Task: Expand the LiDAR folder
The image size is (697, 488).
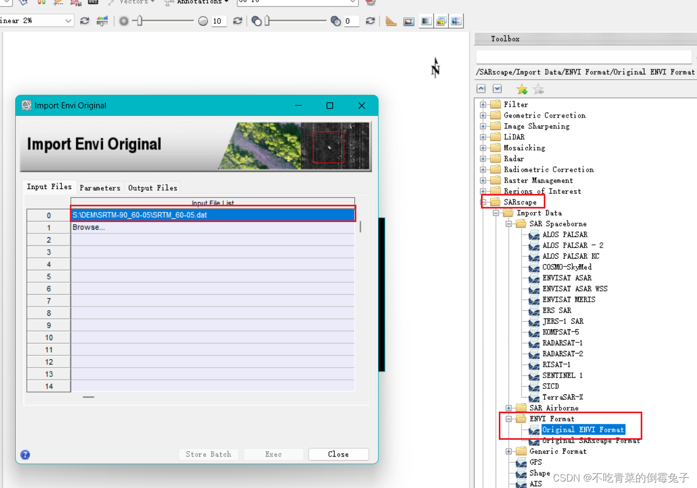Action: pos(483,137)
